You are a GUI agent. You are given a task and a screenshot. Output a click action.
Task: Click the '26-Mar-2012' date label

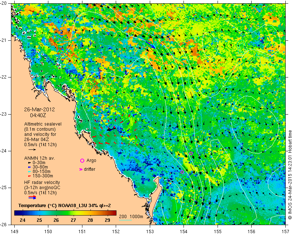click(x=40, y=109)
